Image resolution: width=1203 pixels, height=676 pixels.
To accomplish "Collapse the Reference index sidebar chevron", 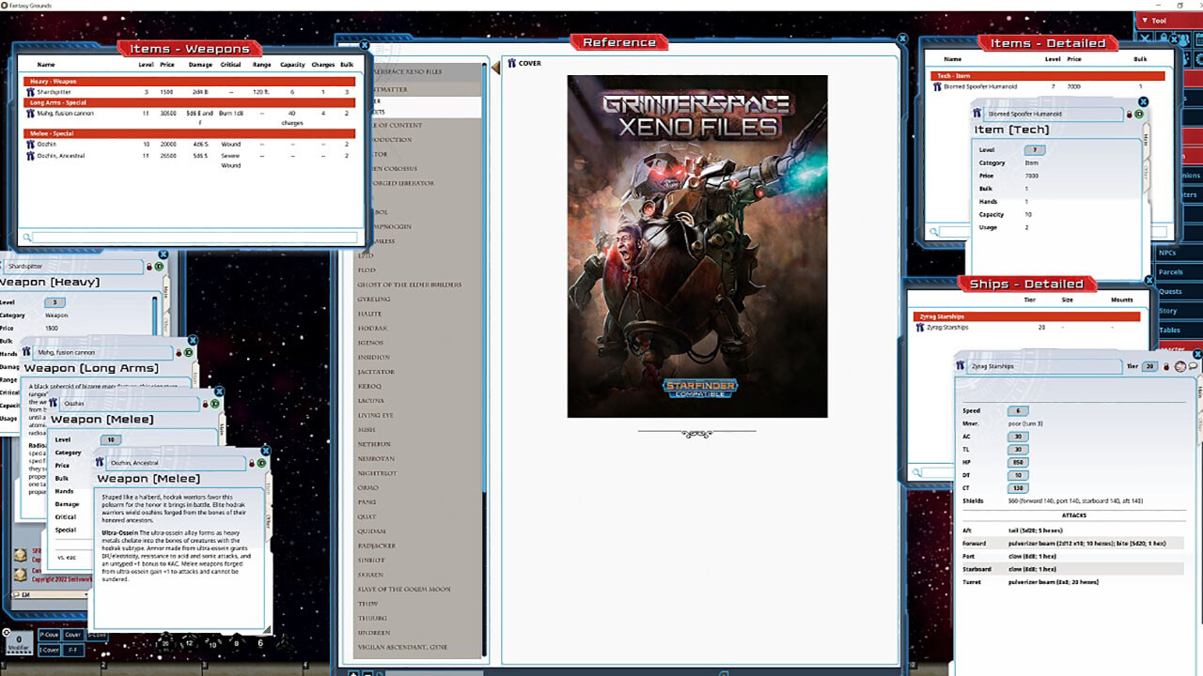I will click(x=494, y=69).
